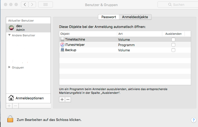Sort the list by Art column header

[x=139, y=34]
